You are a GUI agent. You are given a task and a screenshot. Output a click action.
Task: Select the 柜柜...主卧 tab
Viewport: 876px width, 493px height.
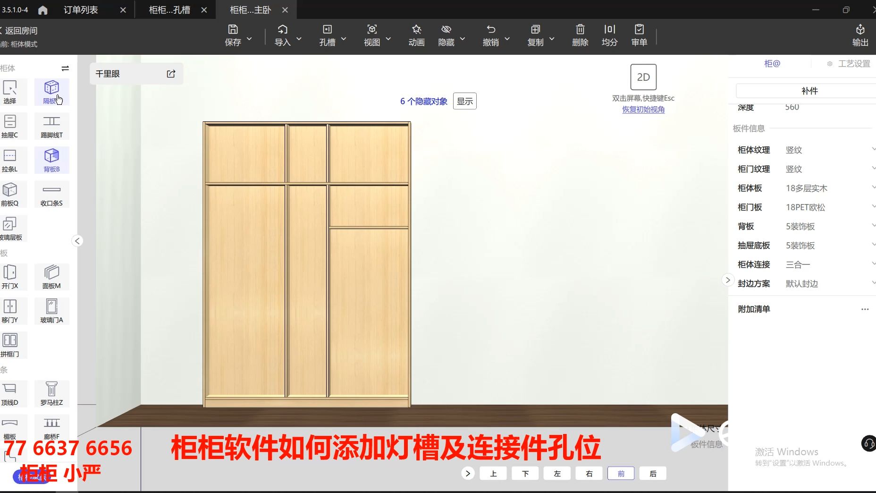click(x=251, y=10)
